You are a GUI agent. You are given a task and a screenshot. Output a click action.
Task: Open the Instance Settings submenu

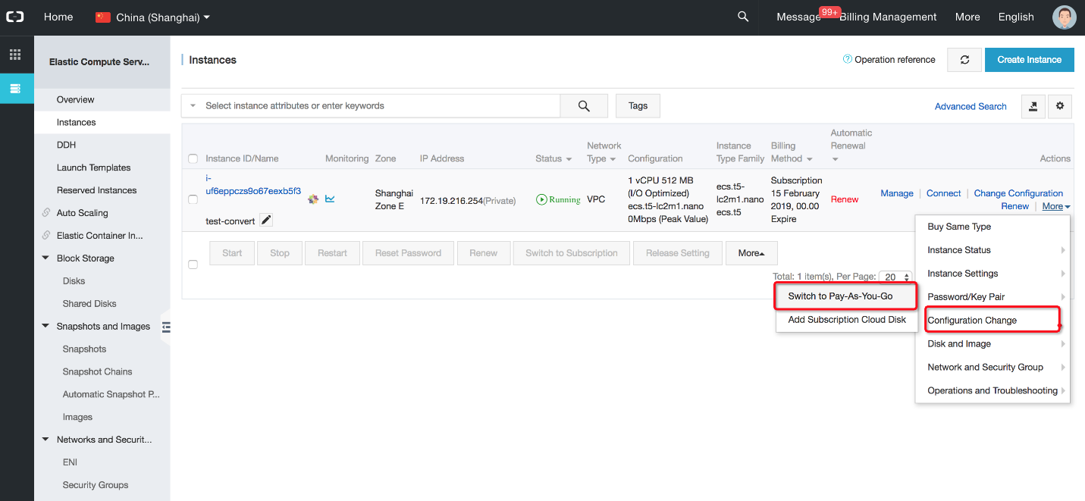pyautogui.click(x=992, y=274)
